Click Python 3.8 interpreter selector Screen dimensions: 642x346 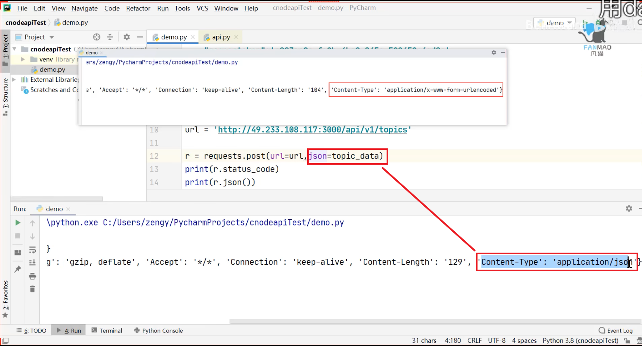580,341
